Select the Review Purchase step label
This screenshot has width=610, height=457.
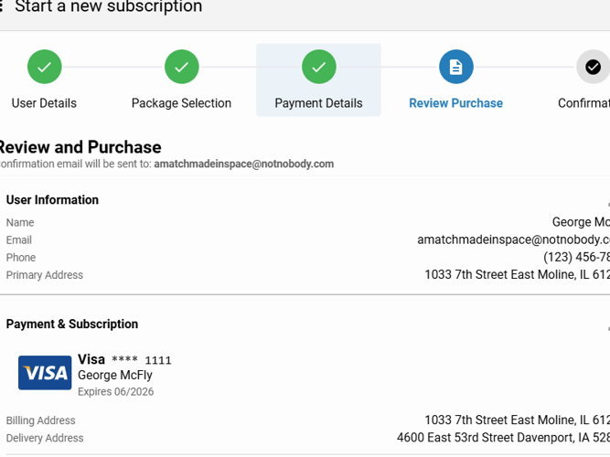tap(455, 103)
